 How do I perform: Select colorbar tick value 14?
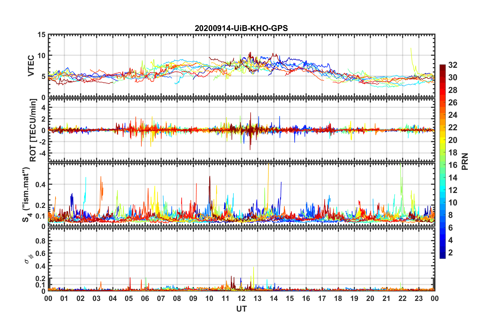coord(453,178)
